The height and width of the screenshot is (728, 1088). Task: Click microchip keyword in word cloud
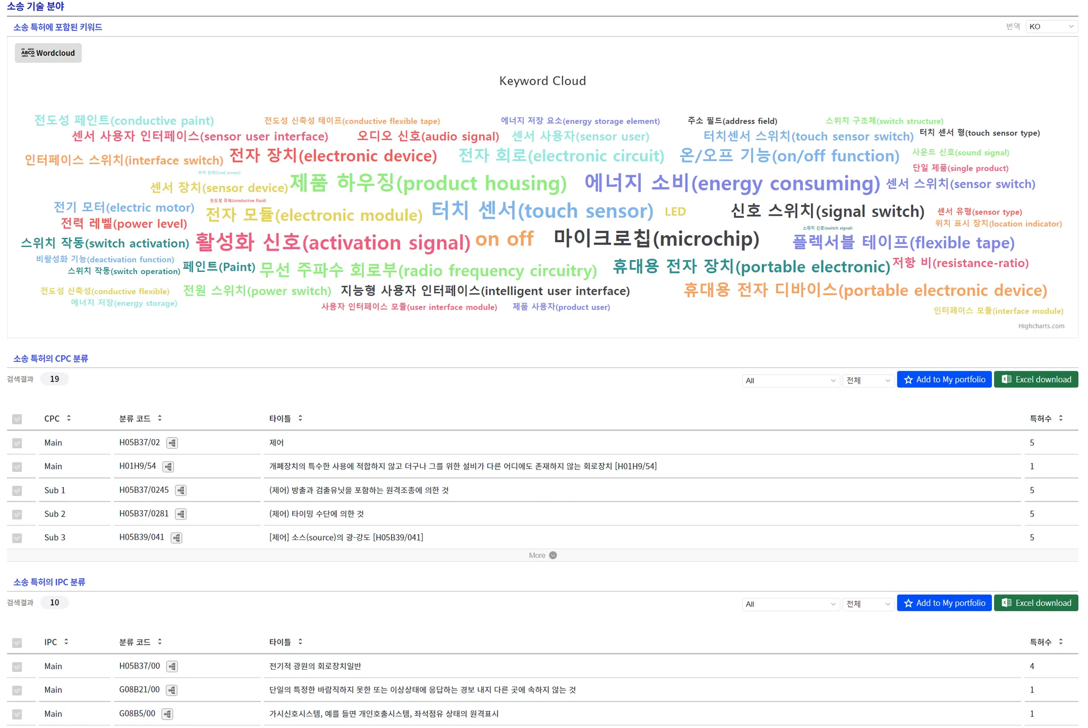[656, 239]
